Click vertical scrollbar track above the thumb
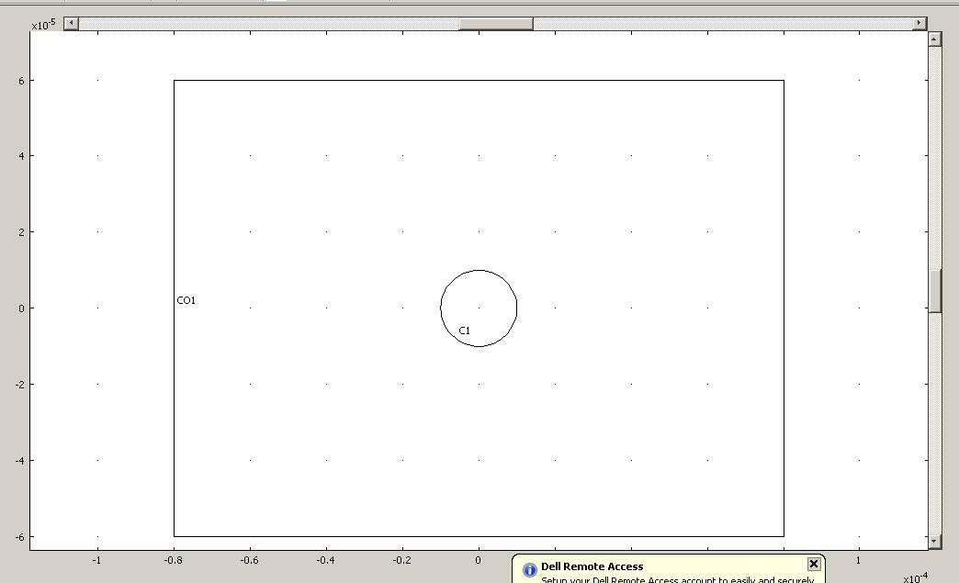The height and width of the screenshot is (583, 959). [934, 156]
